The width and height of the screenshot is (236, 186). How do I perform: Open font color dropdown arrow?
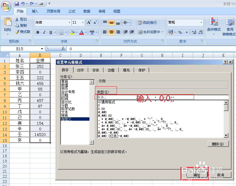pos(86,32)
